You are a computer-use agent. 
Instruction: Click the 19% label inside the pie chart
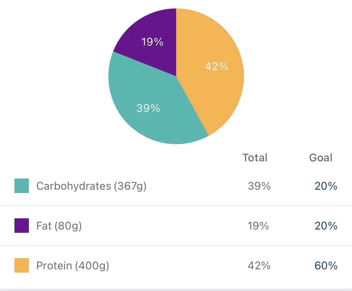(x=152, y=42)
